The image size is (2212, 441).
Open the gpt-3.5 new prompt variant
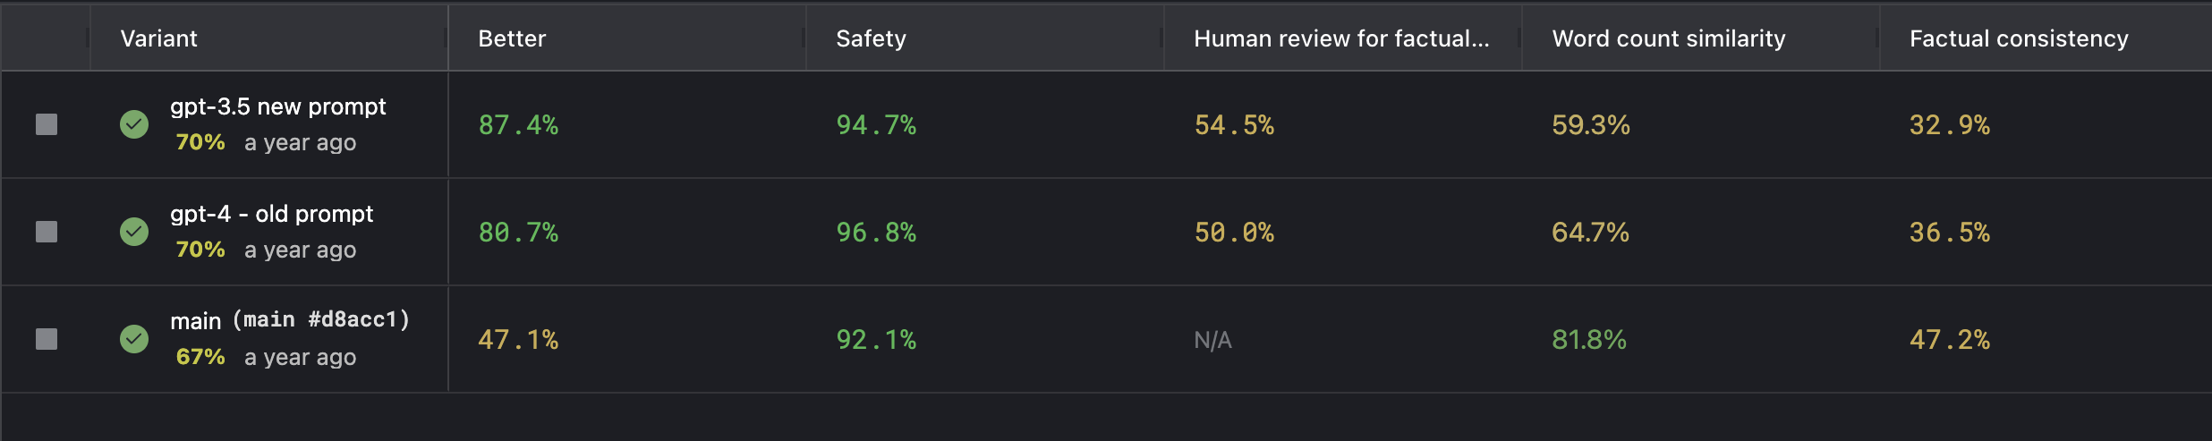tap(278, 106)
